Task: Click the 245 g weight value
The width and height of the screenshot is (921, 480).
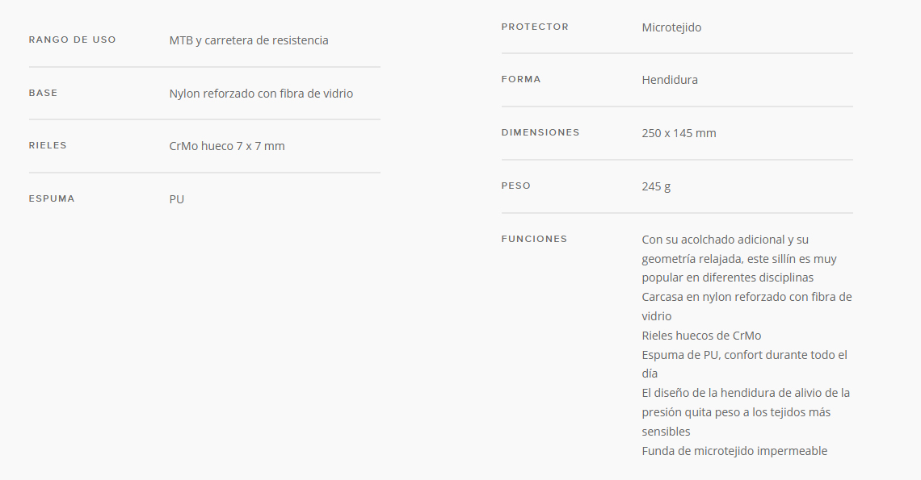Action: click(656, 186)
